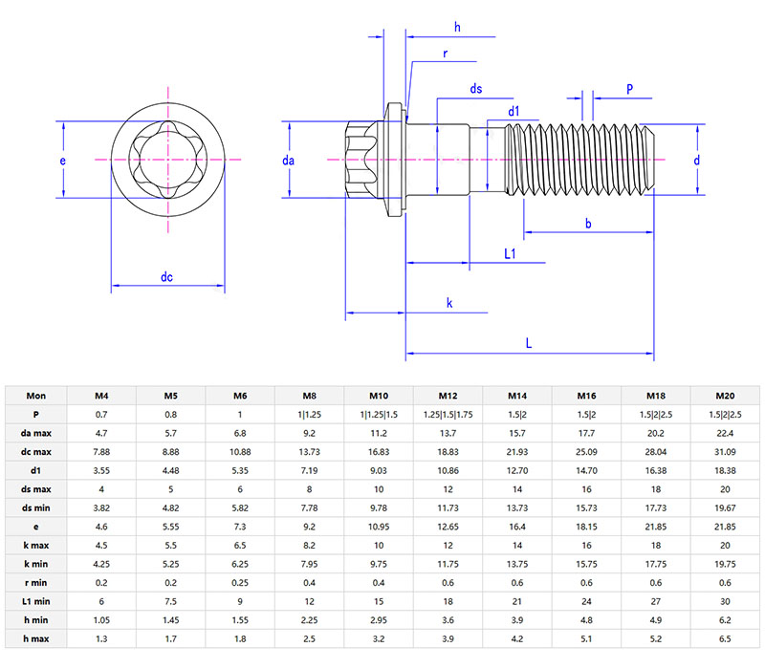Click the 1.25|1.5|1.75 pitch cell under M12
The height and width of the screenshot is (669, 765).
pyautogui.click(x=448, y=414)
